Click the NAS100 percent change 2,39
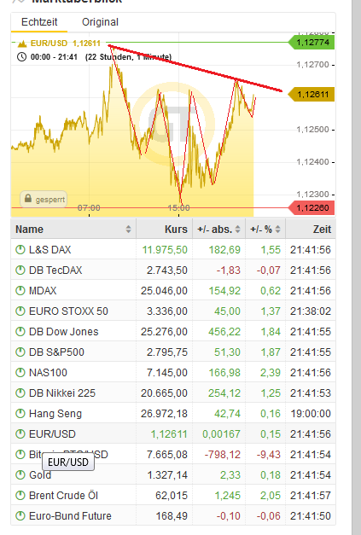Screen dimensions: 361x535 271,373
